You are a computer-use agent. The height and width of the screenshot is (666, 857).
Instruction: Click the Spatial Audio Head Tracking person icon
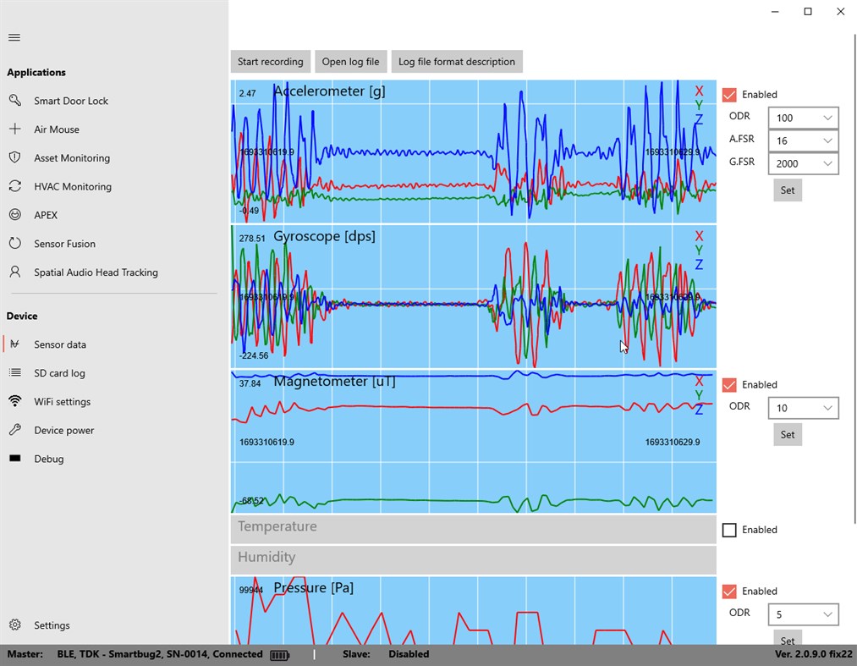tap(14, 272)
